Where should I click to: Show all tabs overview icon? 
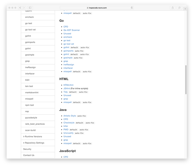pyautogui.click(x=179, y=8)
